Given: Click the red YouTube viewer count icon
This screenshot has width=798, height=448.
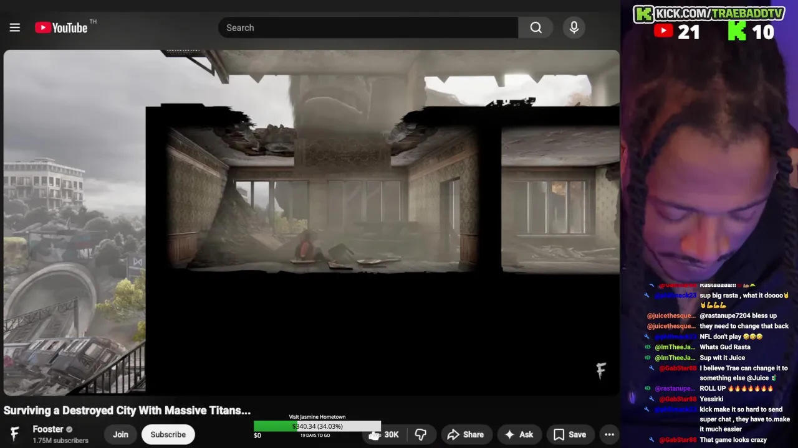Looking at the screenshot, I should coord(663,31).
